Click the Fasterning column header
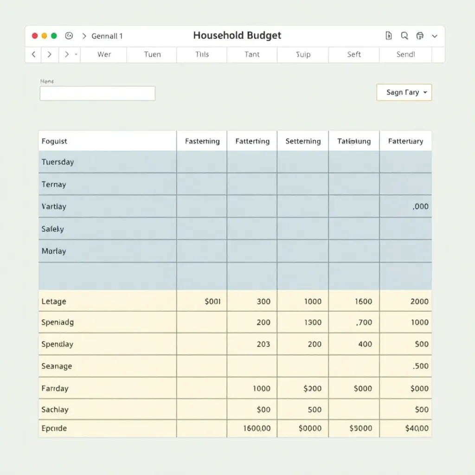 coord(202,141)
